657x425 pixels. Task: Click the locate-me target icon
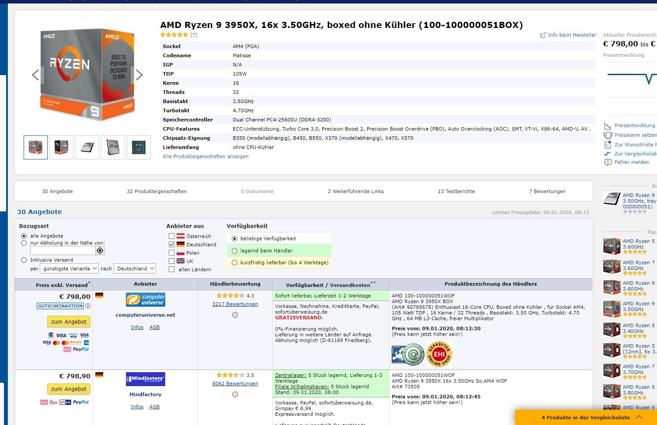[100, 251]
